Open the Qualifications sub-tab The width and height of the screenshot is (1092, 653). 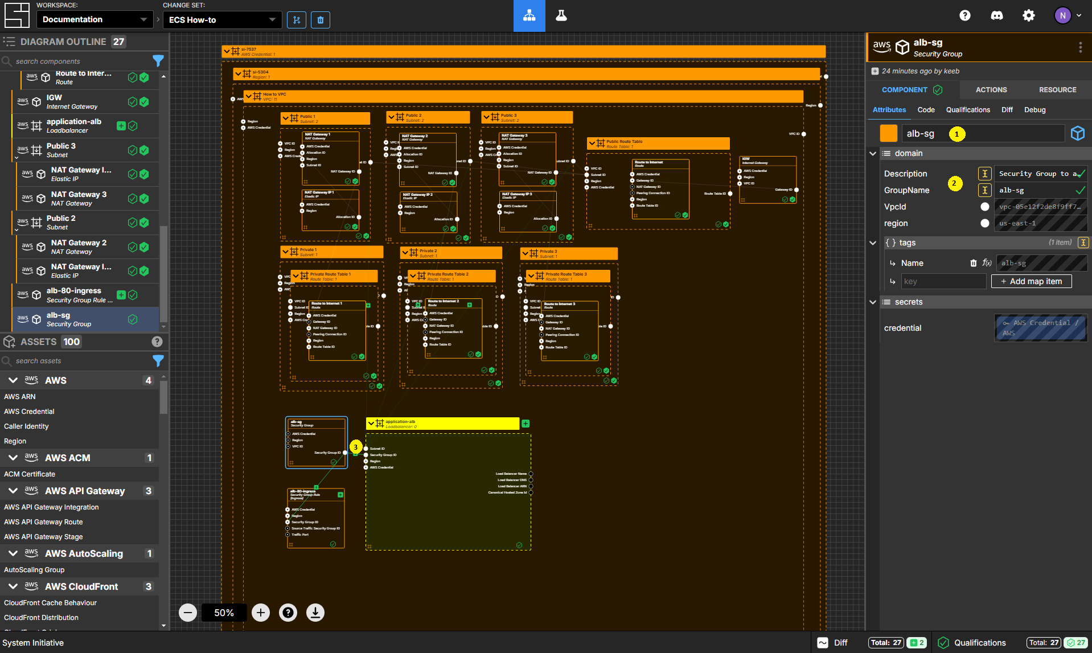[968, 110]
